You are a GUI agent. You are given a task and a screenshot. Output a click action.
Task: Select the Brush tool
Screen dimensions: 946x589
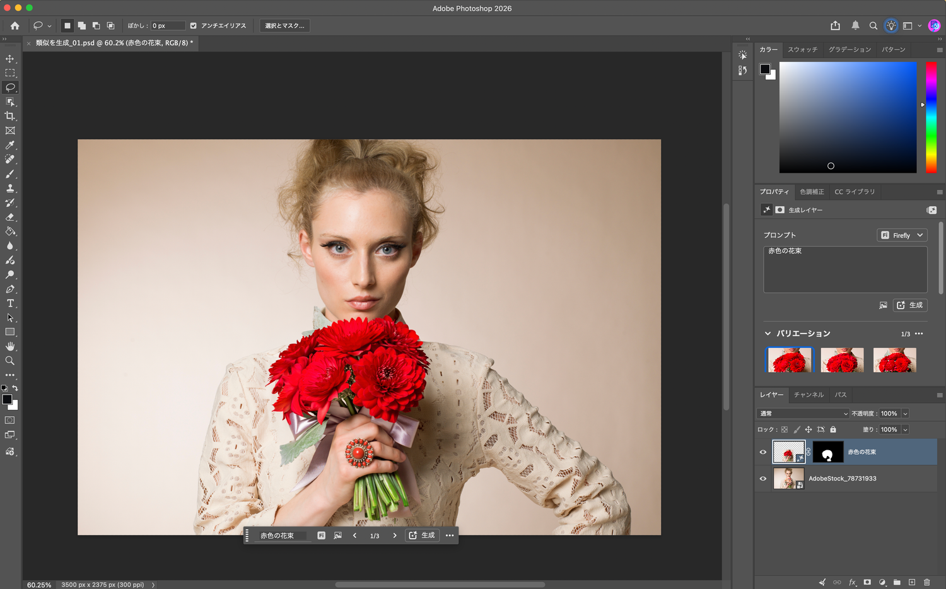(x=10, y=174)
